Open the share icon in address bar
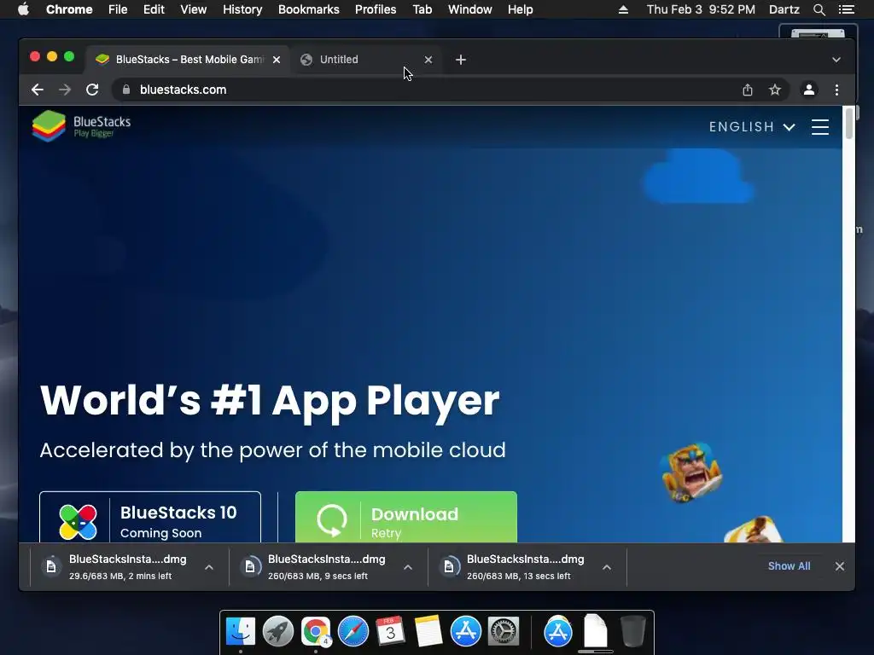The width and height of the screenshot is (874, 655). (x=748, y=90)
